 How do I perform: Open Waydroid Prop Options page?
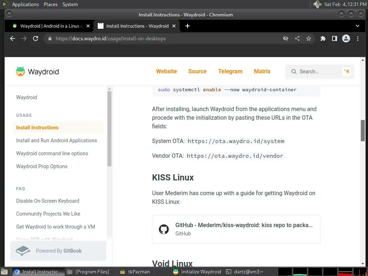coord(42,166)
